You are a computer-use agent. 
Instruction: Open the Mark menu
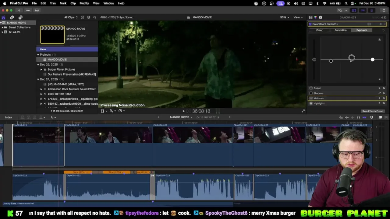(63, 3)
